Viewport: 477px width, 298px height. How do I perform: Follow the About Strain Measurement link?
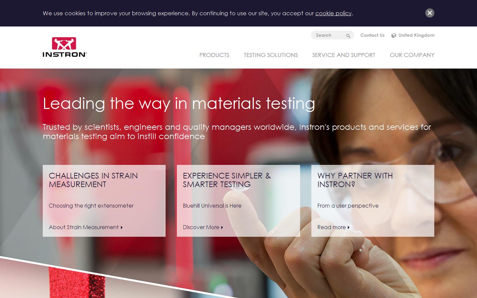tap(84, 227)
